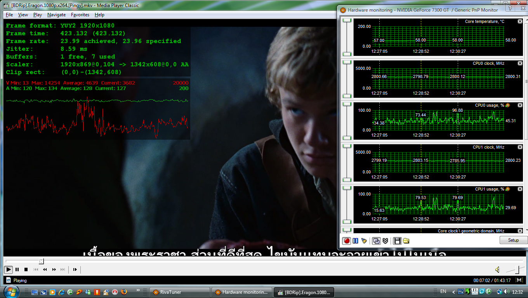Click upper range slider of Core temperature graph
This screenshot has width=528, height=298.
pyautogui.click(x=347, y=20)
